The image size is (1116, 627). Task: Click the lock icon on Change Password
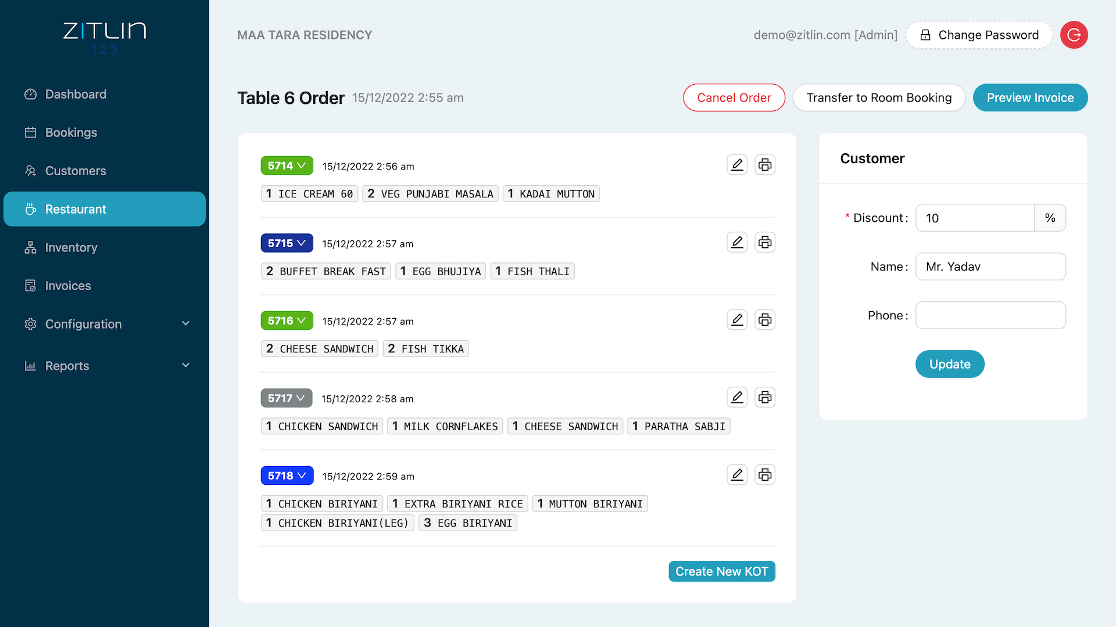click(x=925, y=34)
